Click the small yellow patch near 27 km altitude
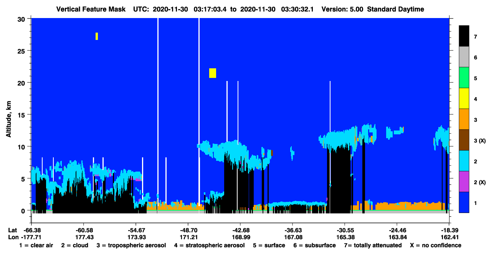Screen dimensions: 499x256 pos(97,36)
